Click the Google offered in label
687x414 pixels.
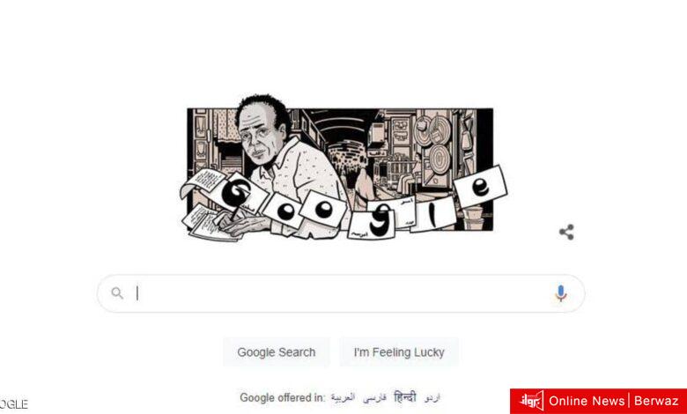[x=282, y=398]
